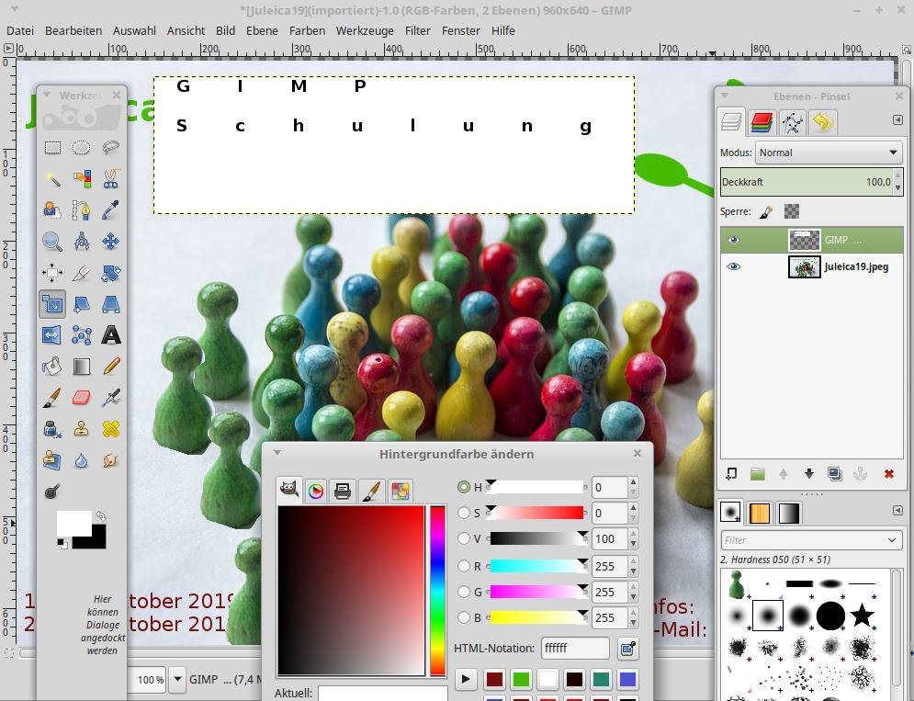Screen dimensions: 914x701
Task: Choose the Airbrush tool
Action: point(111,398)
